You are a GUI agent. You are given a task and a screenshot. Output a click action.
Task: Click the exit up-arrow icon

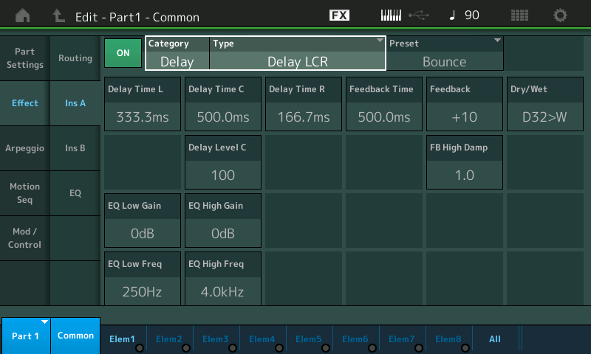(59, 15)
